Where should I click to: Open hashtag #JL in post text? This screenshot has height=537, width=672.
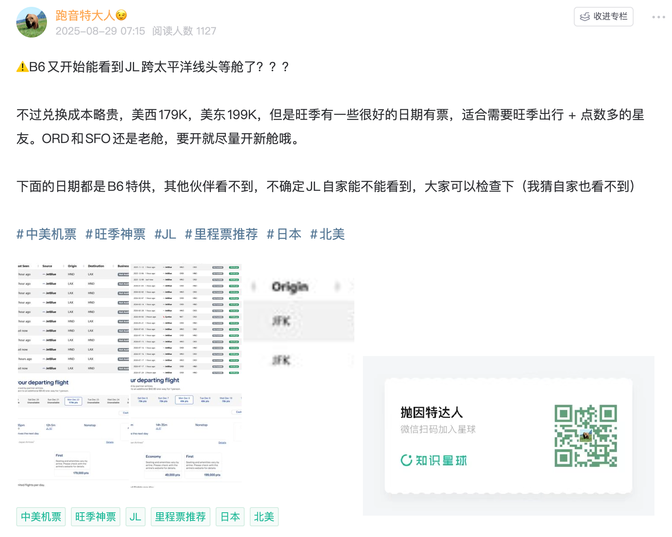point(165,234)
